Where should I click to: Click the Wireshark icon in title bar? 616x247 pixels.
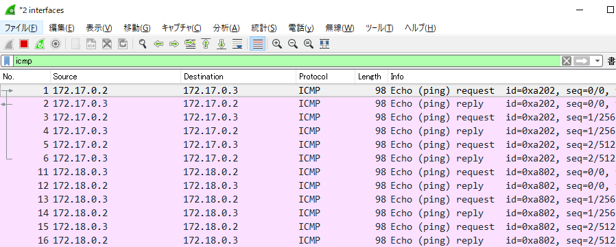click(10, 10)
